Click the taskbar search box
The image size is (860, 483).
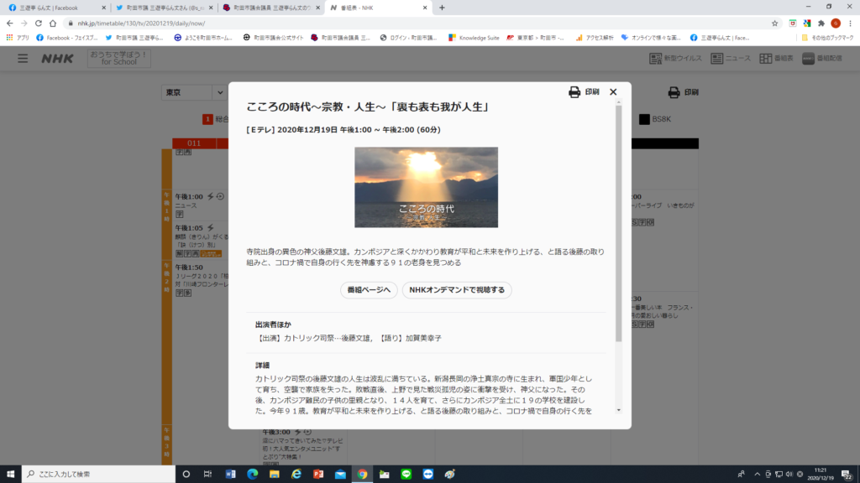coord(99,475)
